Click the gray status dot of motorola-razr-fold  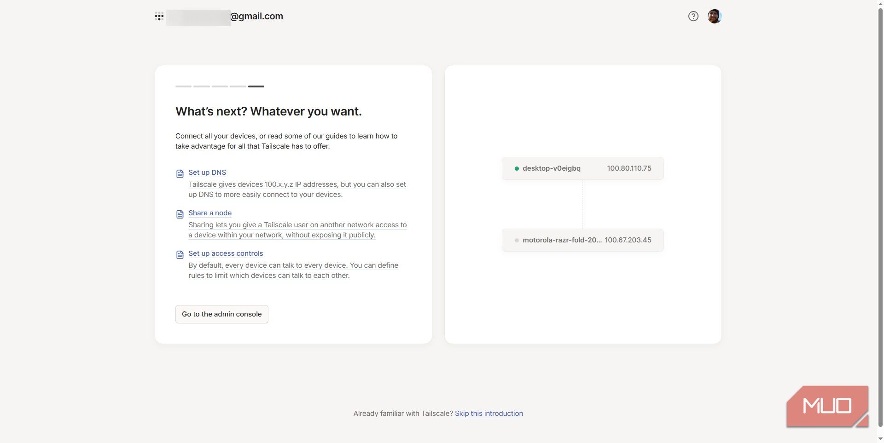pyautogui.click(x=517, y=240)
